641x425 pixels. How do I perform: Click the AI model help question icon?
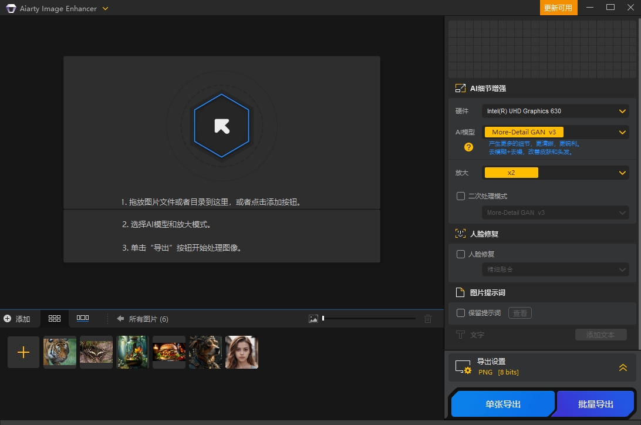coord(468,147)
